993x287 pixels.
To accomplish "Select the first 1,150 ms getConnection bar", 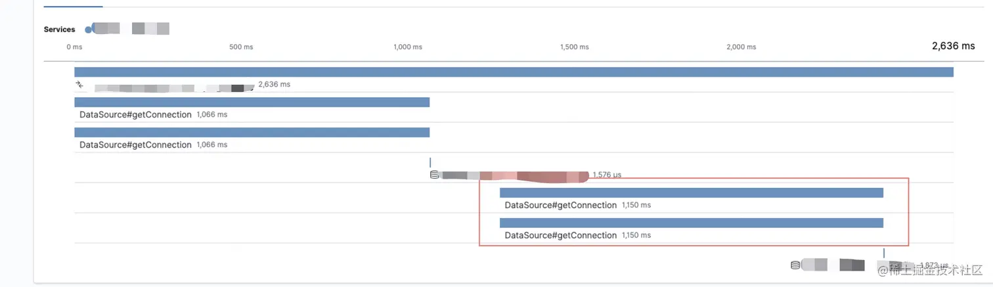I will (x=691, y=193).
